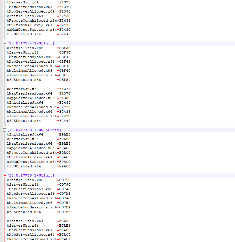Place the cursor on the bInitialized.x86 =CBF38 line
This screenshot has width=235, height=242.
(38, 48)
